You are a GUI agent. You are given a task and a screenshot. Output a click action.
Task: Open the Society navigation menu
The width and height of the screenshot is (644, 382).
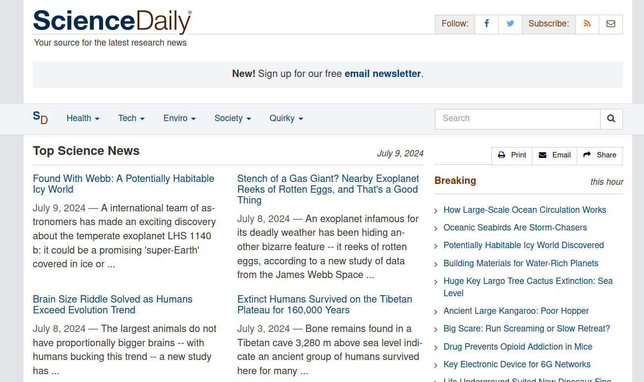point(233,119)
